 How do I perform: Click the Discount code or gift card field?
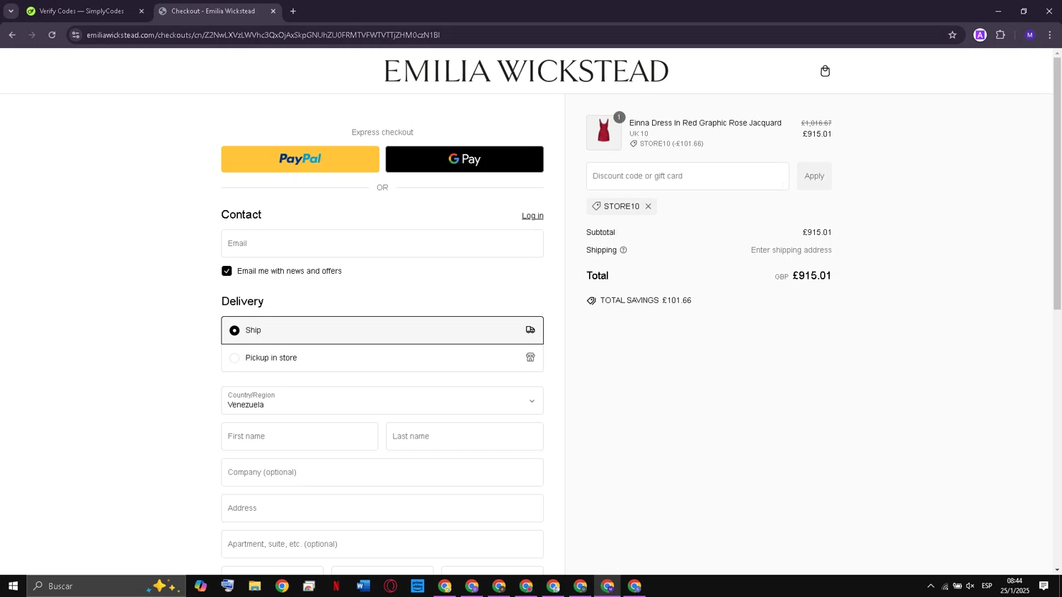(687, 176)
